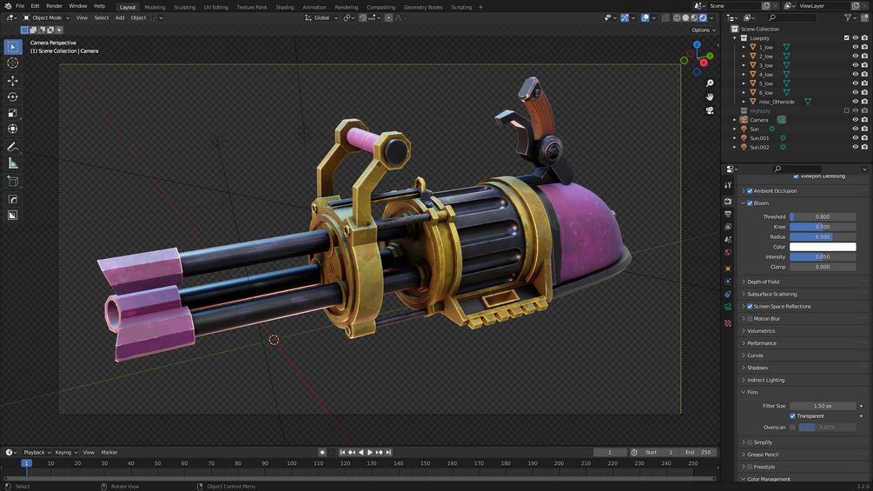Click the End frame 250 field
873x491 pixels.
click(x=700, y=453)
